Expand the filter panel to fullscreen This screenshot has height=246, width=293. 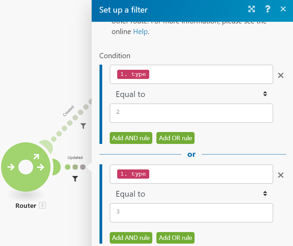[251, 9]
